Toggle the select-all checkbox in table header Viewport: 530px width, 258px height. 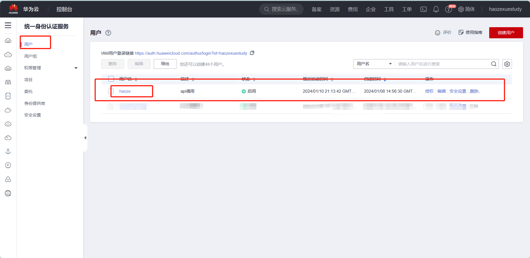click(x=111, y=79)
